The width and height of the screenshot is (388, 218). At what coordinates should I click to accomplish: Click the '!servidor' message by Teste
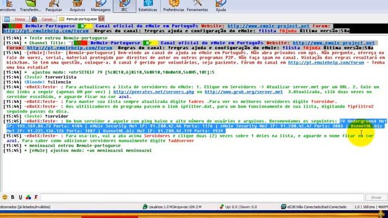click(x=56, y=116)
